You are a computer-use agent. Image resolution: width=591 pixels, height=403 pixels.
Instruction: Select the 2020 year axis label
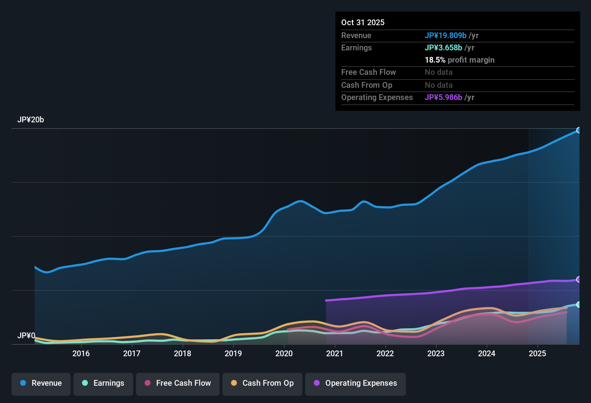(x=284, y=354)
